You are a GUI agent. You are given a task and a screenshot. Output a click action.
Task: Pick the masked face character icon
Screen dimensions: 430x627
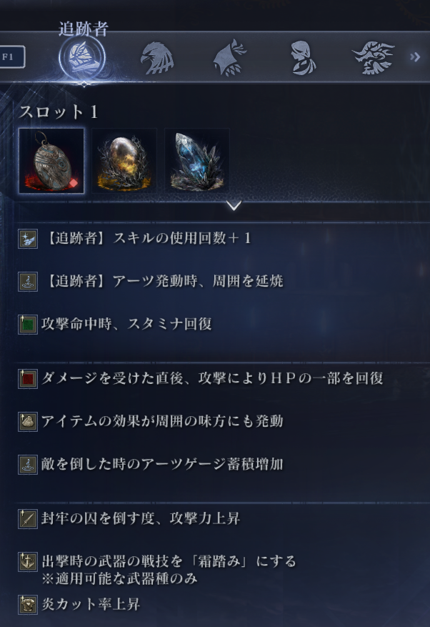[x=303, y=58]
